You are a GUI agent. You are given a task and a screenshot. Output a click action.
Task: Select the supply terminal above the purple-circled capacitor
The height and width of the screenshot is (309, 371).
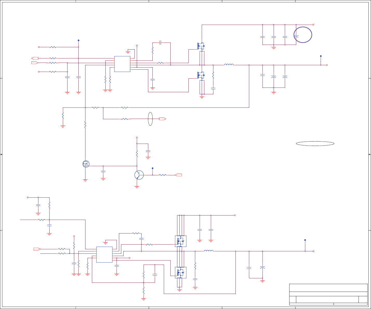313,25
